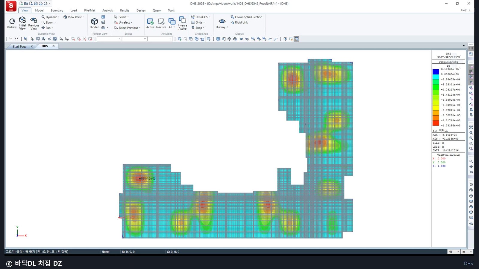Go to Previous View
This screenshot has height=269, width=479.
click(34, 23)
